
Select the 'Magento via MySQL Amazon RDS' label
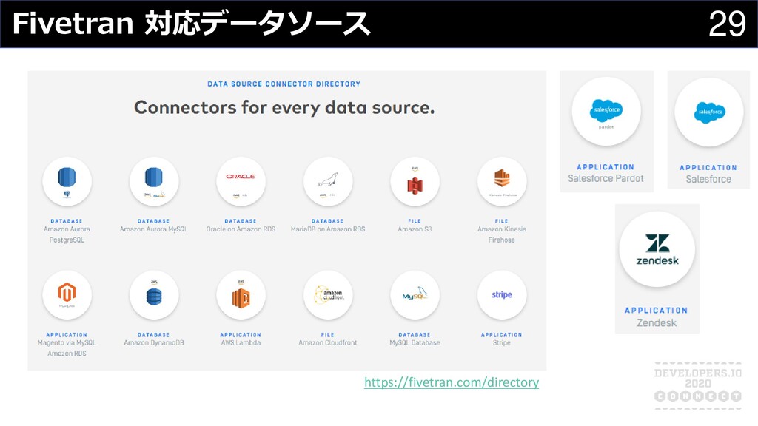(x=67, y=348)
